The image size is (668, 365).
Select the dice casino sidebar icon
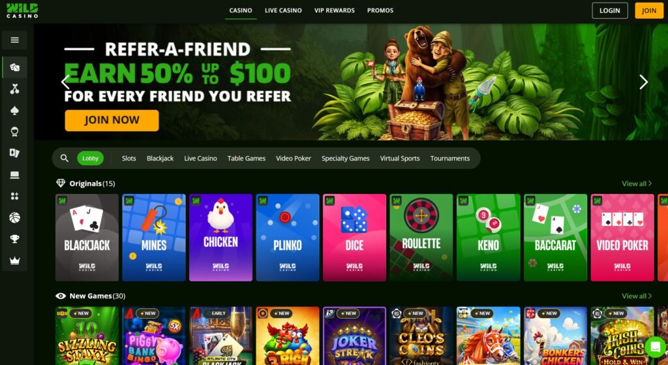click(x=14, y=67)
